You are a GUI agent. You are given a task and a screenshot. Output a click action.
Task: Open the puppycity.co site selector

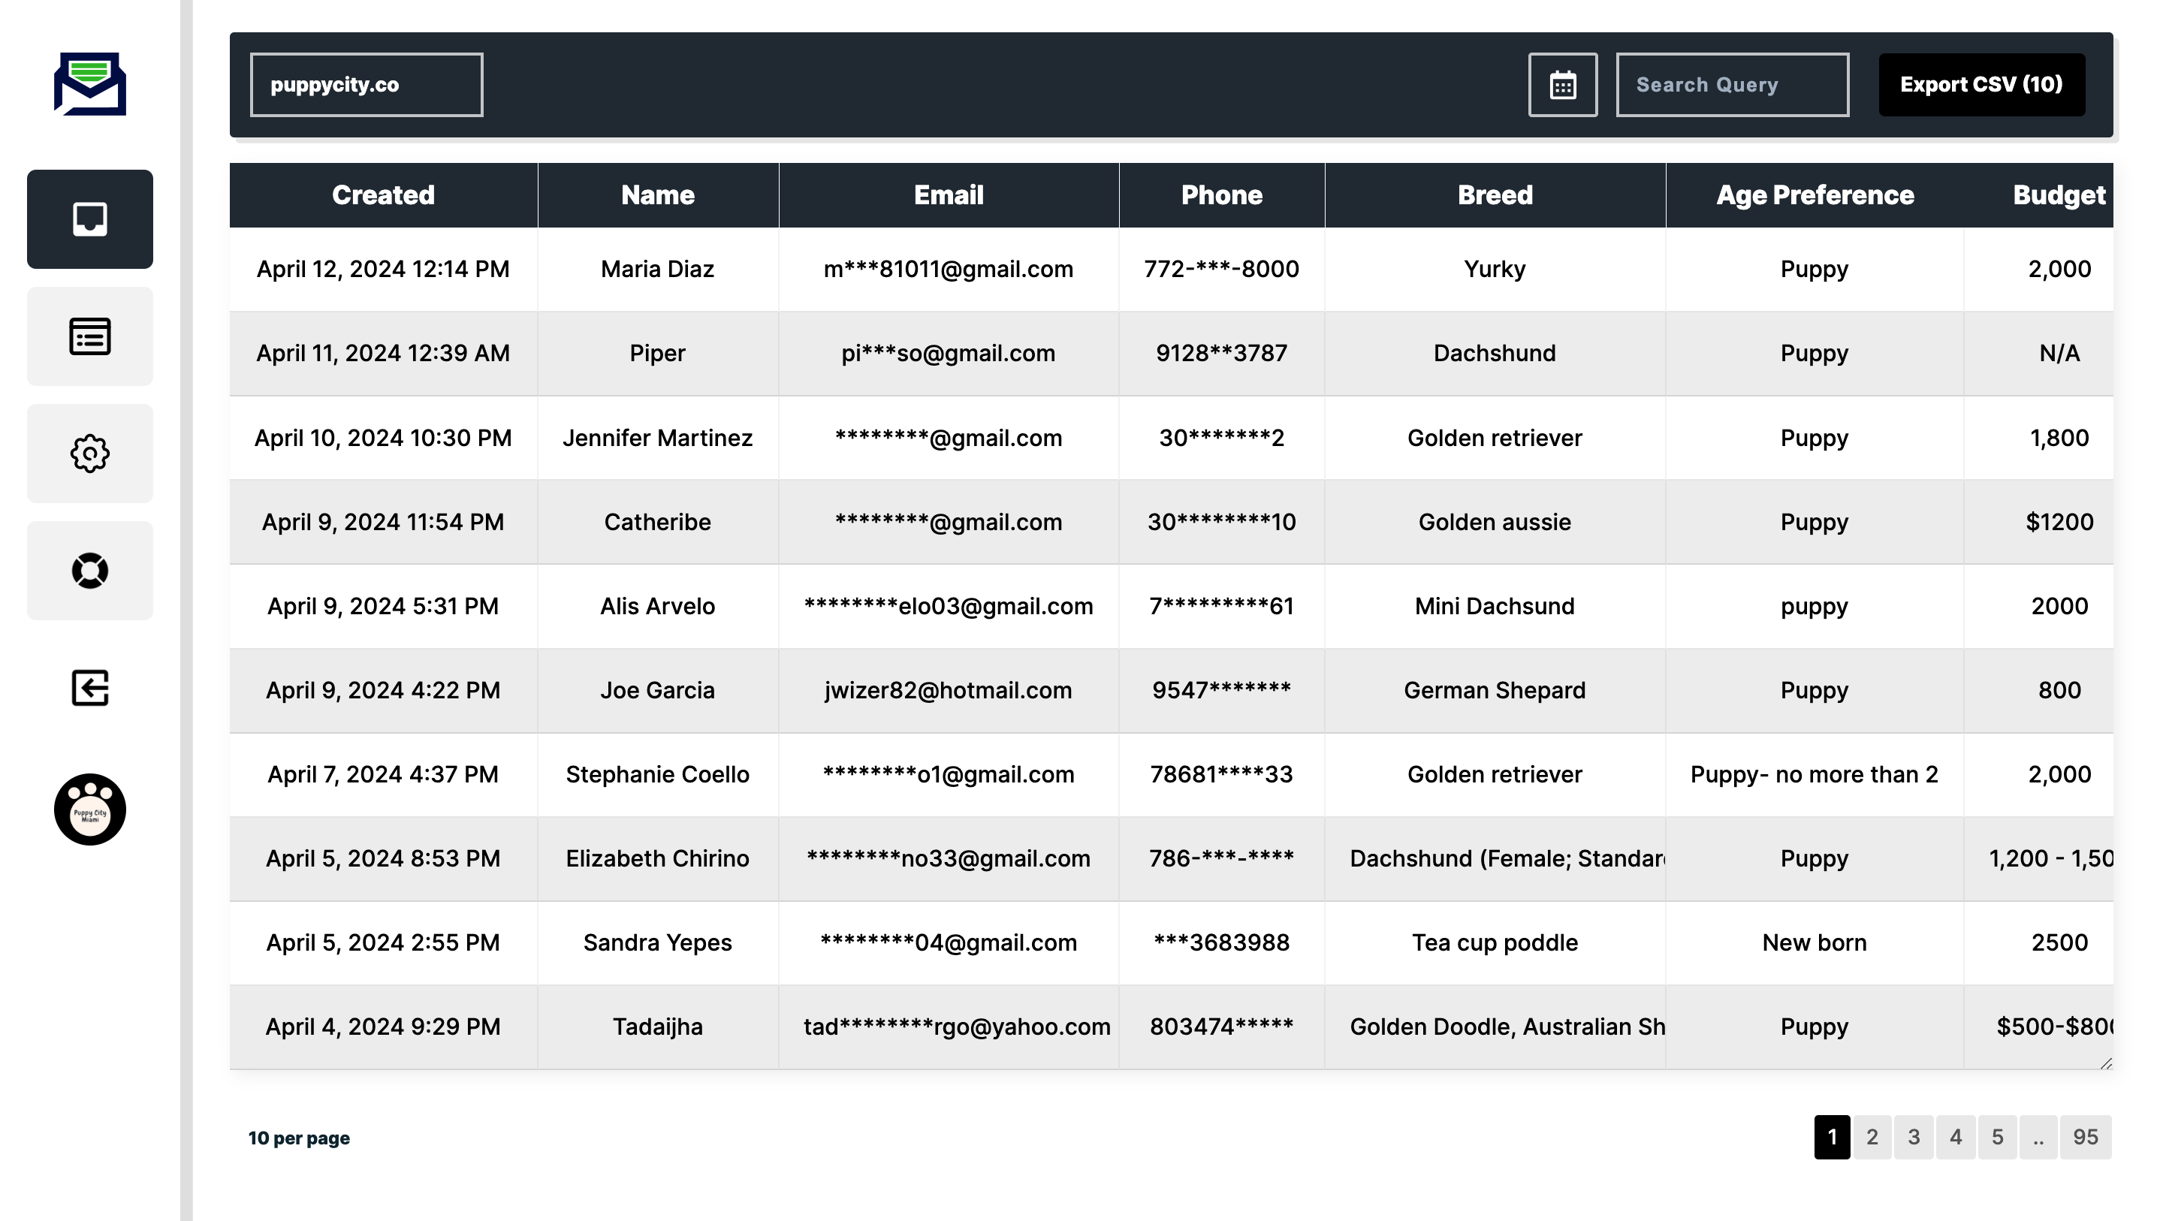coord(366,85)
